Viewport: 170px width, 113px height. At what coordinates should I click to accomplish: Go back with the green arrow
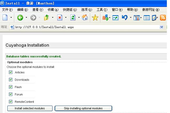(20, 18)
